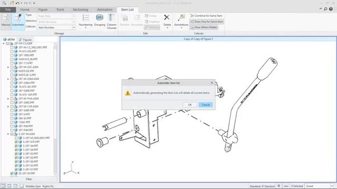The image size is (337, 189).
Task: Open the Type dropdown in Manage group
Action: 74,16
